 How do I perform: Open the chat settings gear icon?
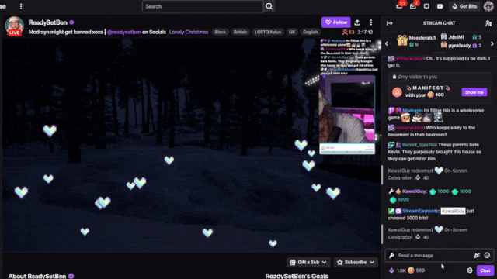tap(470, 270)
